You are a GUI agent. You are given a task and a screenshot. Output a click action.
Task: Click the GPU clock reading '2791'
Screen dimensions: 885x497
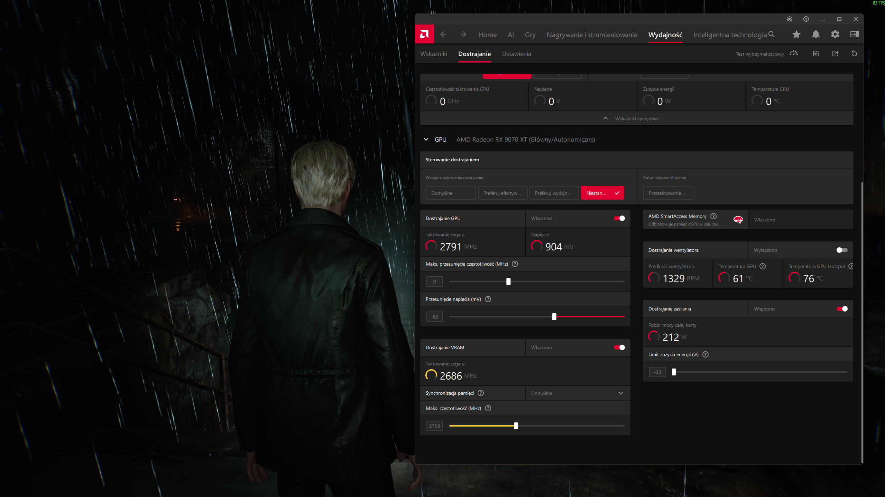451,247
